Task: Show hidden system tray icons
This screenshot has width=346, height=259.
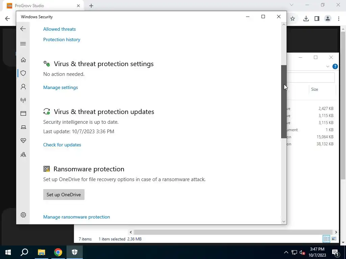Action: (x=286, y=252)
